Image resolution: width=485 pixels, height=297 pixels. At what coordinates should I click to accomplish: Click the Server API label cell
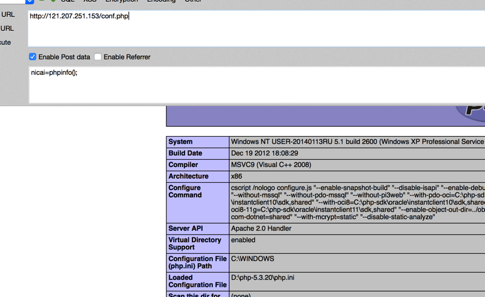[x=198, y=228]
